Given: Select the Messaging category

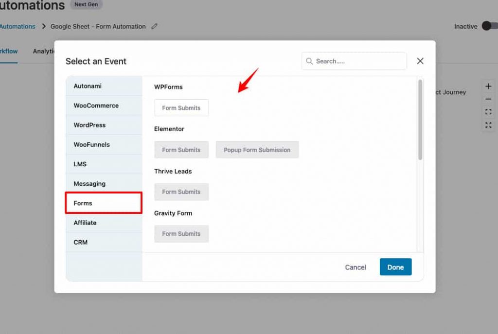Looking at the screenshot, I should pos(104,183).
